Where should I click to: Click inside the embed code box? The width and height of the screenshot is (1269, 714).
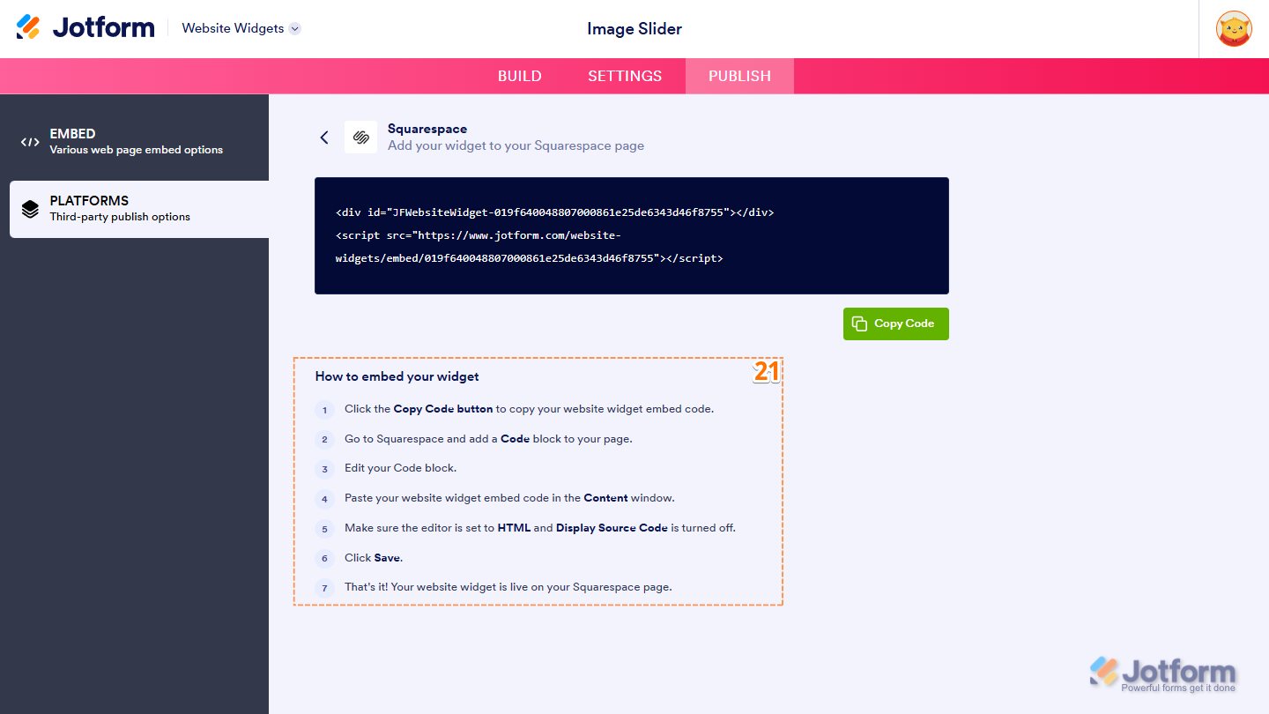click(631, 235)
